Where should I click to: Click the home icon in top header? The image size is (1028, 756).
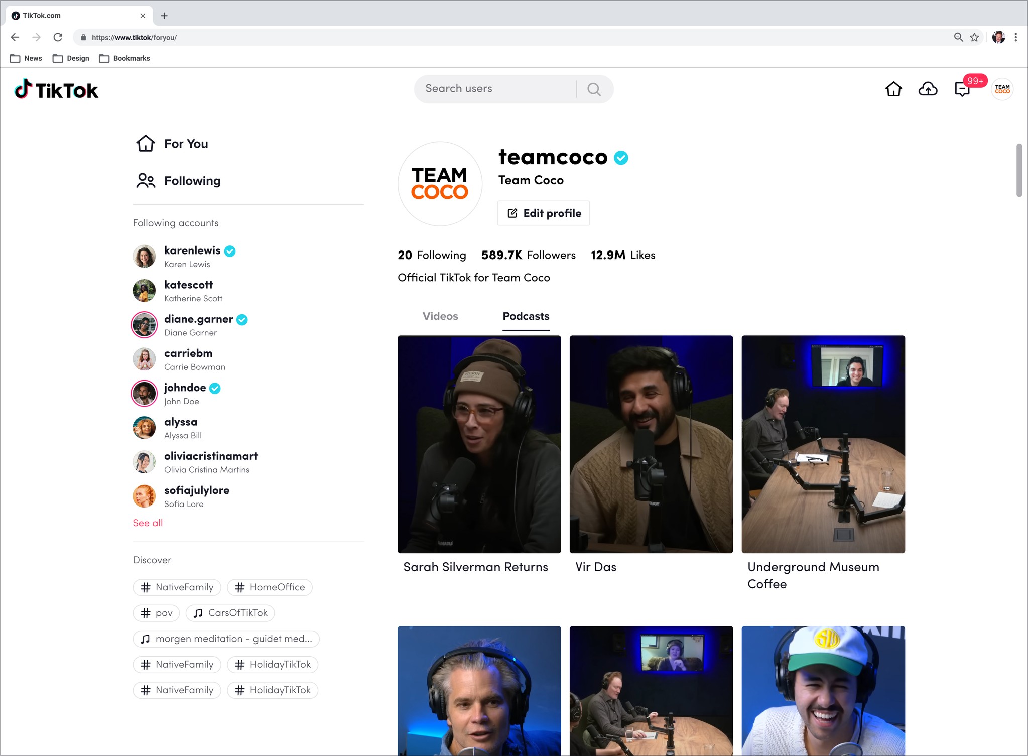pos(893,89)
